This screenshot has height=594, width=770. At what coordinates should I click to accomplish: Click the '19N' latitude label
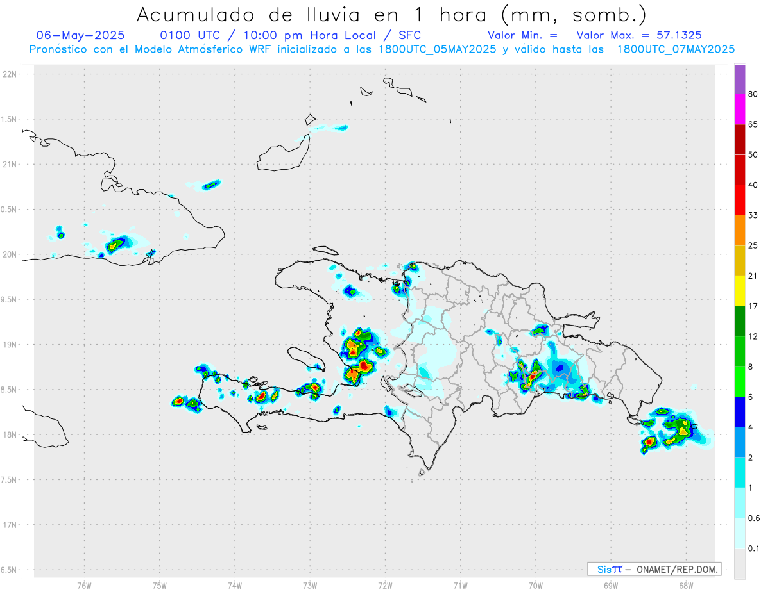click(x=10, y=344)
